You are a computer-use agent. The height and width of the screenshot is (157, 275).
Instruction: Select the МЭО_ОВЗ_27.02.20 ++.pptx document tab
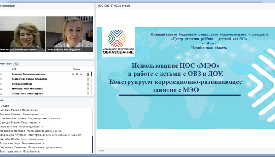[114, 5]
